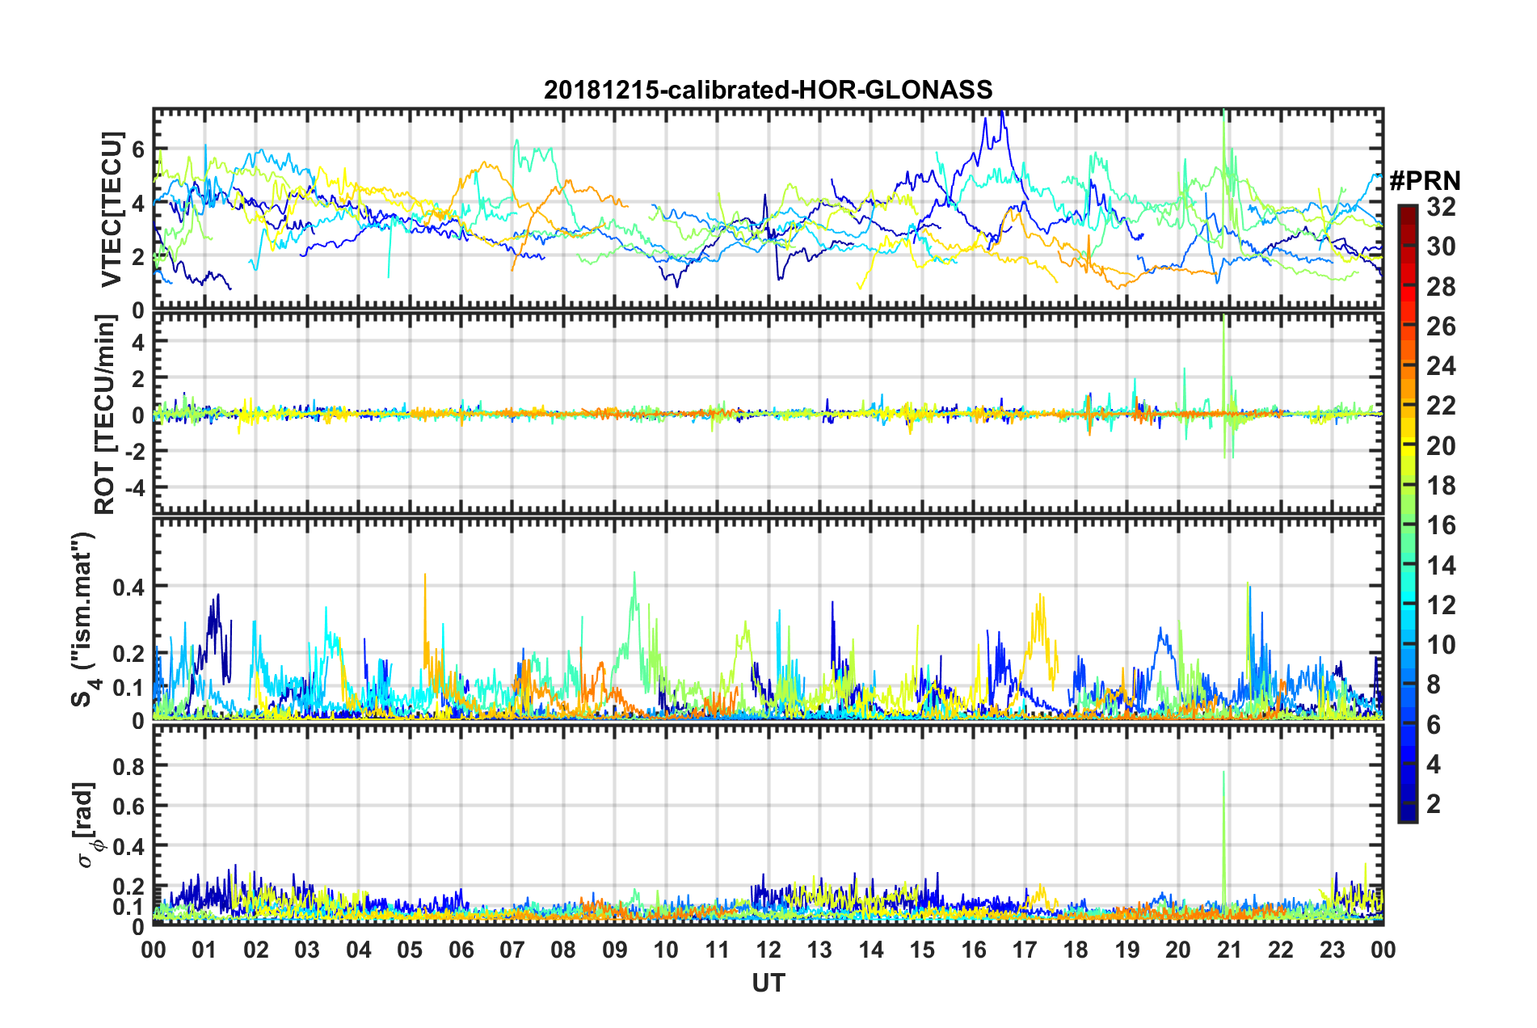The width and height of the screenshot is (1537, 1028).
Task: Click colorbar tick label 6
Action: pos(1434,725)
